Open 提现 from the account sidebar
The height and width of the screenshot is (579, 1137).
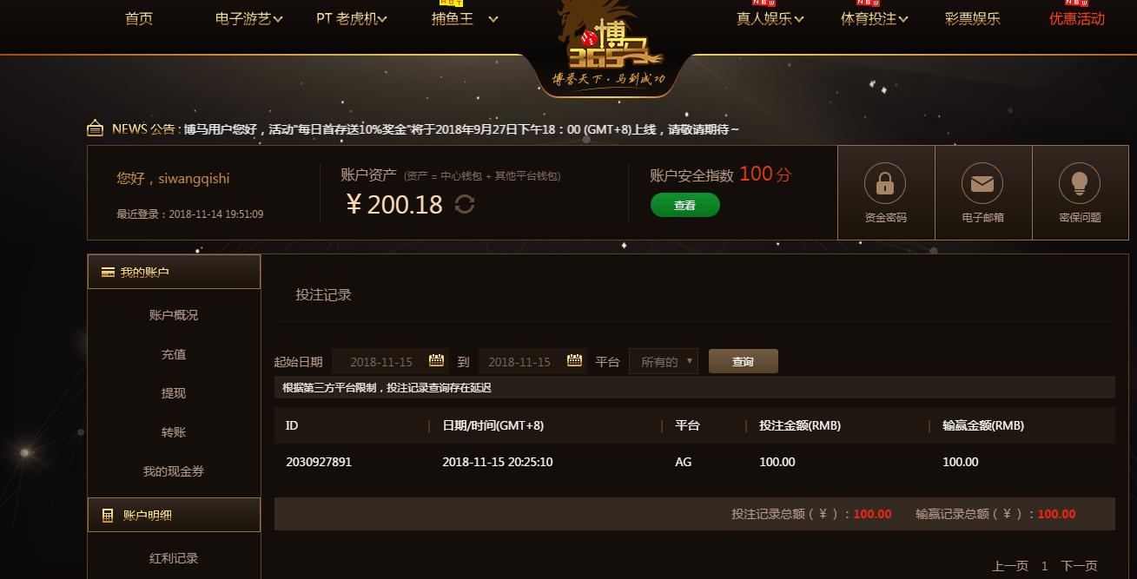tap(174, 393)
